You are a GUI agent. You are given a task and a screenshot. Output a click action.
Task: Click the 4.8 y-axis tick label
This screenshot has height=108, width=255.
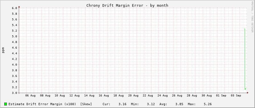[x=14, y=42]
